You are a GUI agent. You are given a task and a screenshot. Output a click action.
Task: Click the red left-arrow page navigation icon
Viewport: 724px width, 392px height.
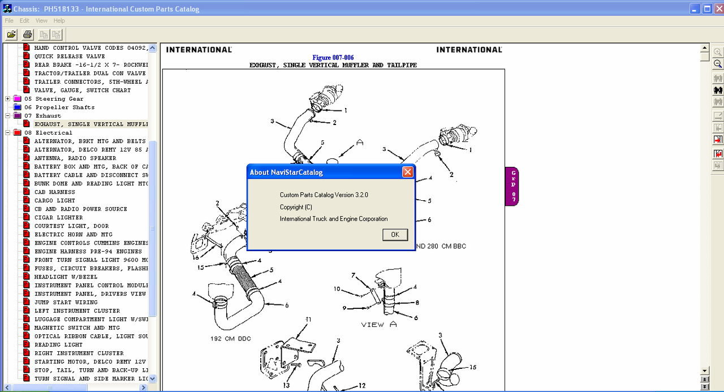(718, 153)
